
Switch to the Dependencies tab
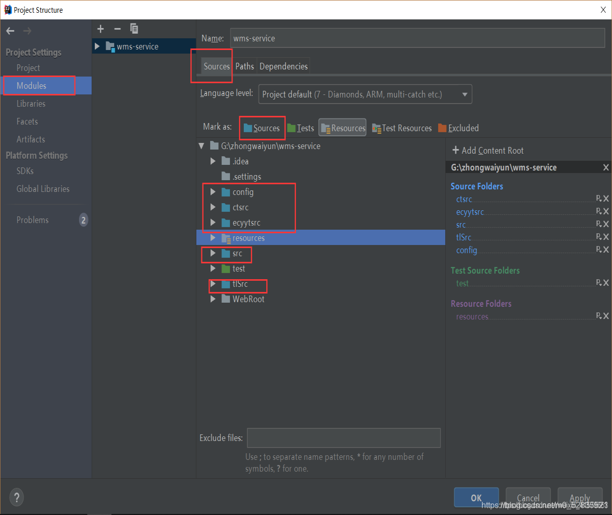click(x=284, y=66)
